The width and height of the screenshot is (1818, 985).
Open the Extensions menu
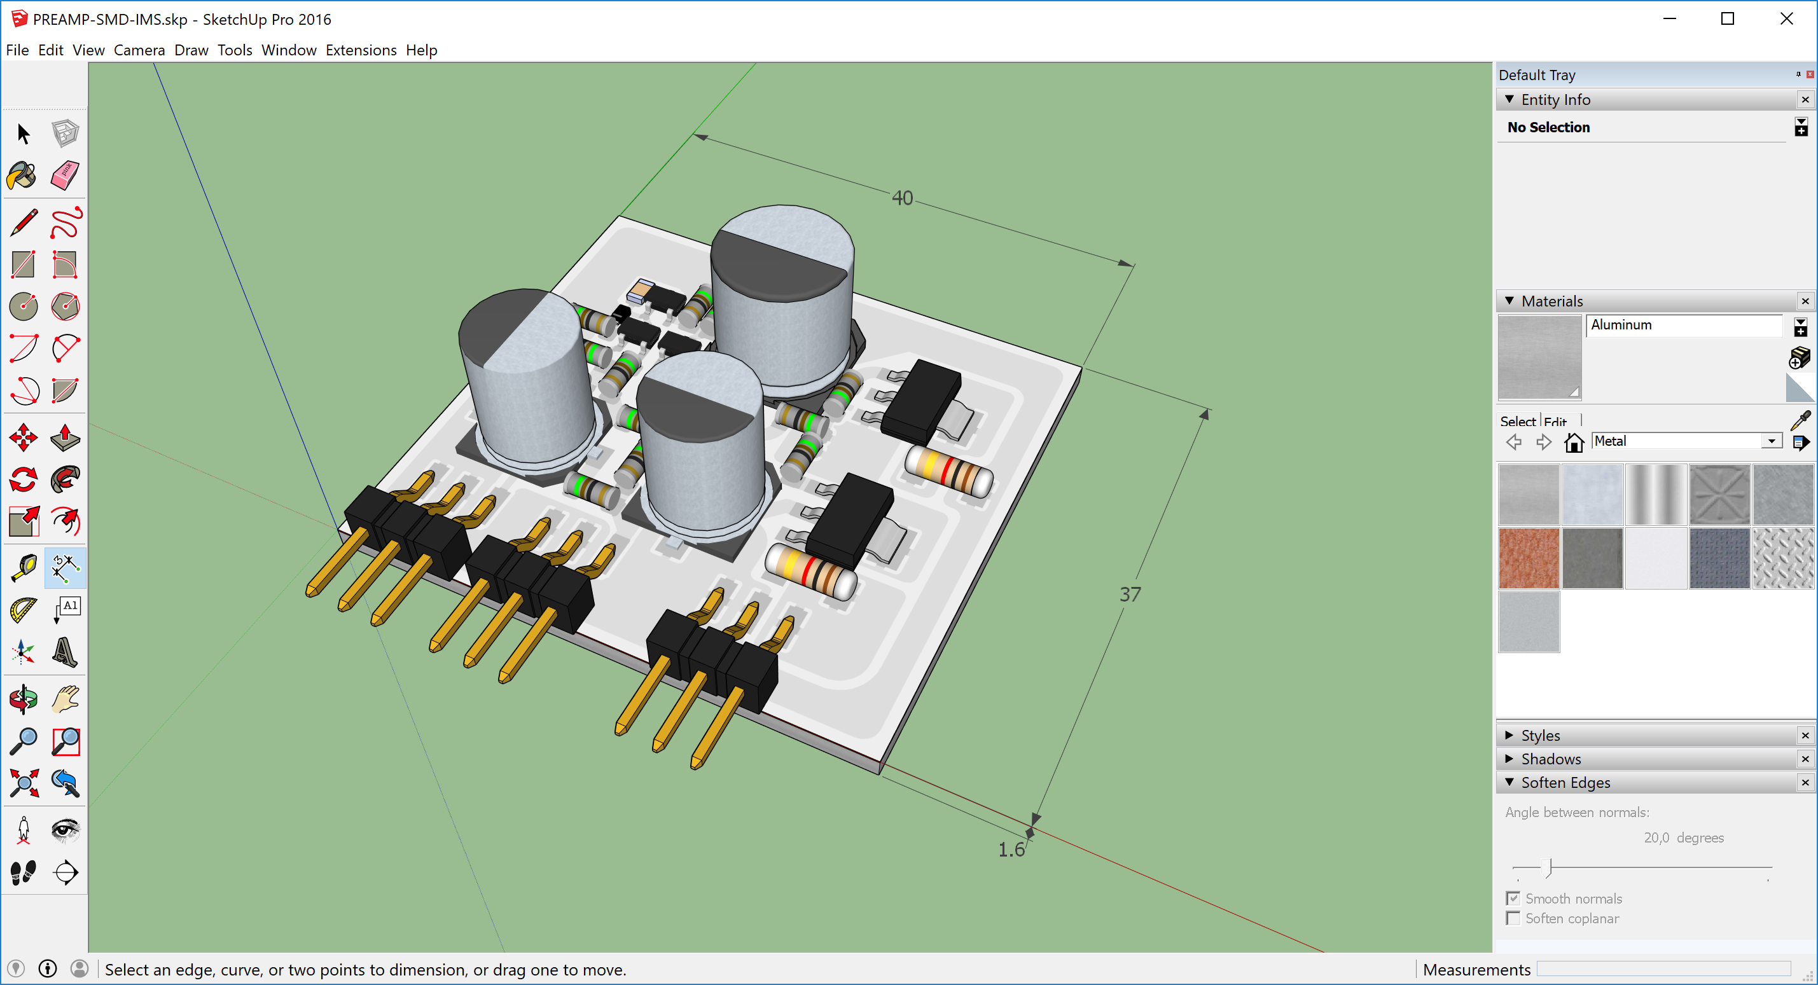click(360, 50)
